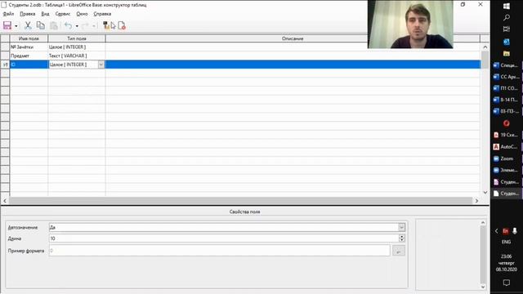Open the Окно menu
The width and height of the screenshot is (523, 294).
click(x=82, y=14)
